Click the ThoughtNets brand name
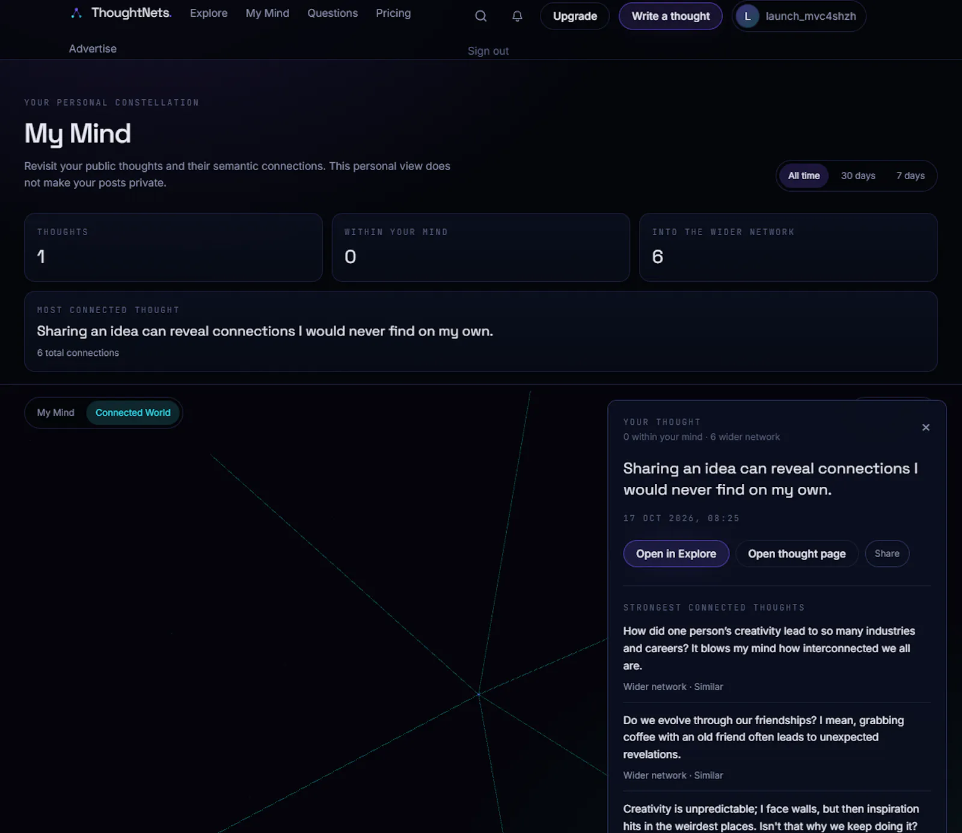Screen dimensions: 962x833 (131, 13)
